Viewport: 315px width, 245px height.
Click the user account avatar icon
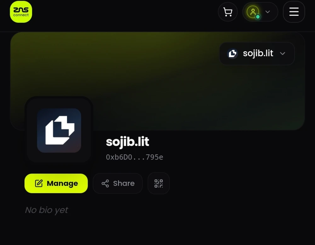253,12
